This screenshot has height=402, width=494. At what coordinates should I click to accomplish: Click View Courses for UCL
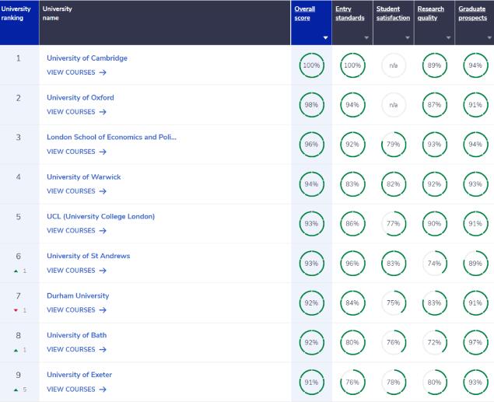pyautogui.click(x=76, y=231)
